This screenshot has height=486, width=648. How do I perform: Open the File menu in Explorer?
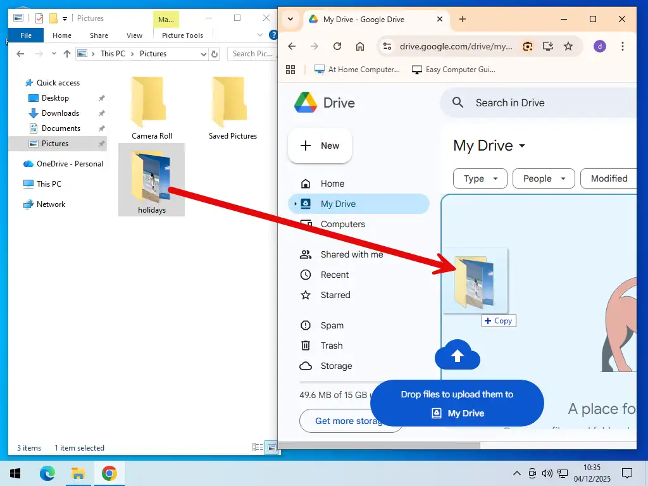coord(25,35)
